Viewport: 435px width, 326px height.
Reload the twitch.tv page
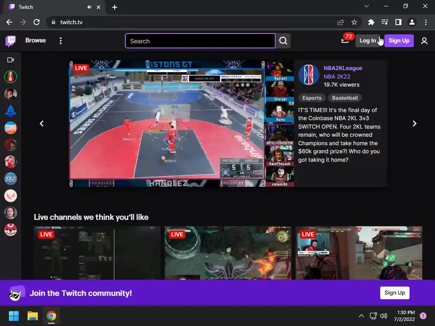[37, 22]
